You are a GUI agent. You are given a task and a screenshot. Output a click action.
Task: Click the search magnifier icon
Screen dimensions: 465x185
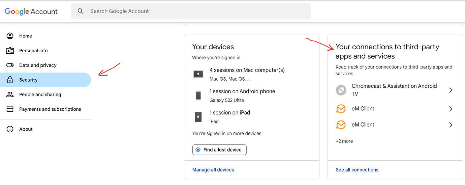81,11
